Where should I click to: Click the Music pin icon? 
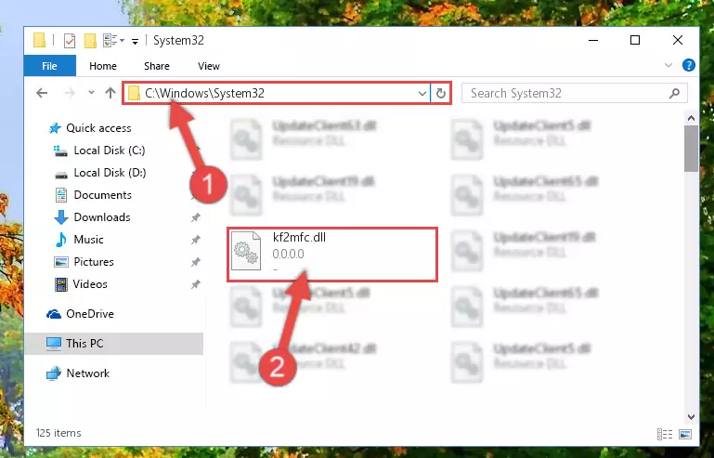pos(195,240)
